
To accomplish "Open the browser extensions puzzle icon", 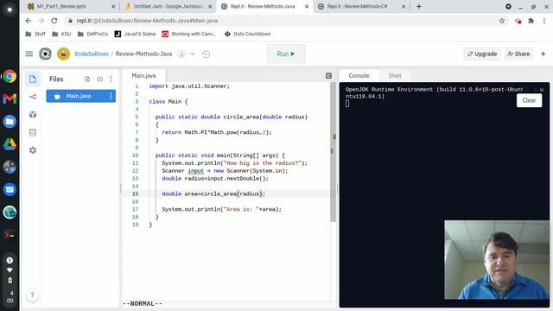I will 531,21.
